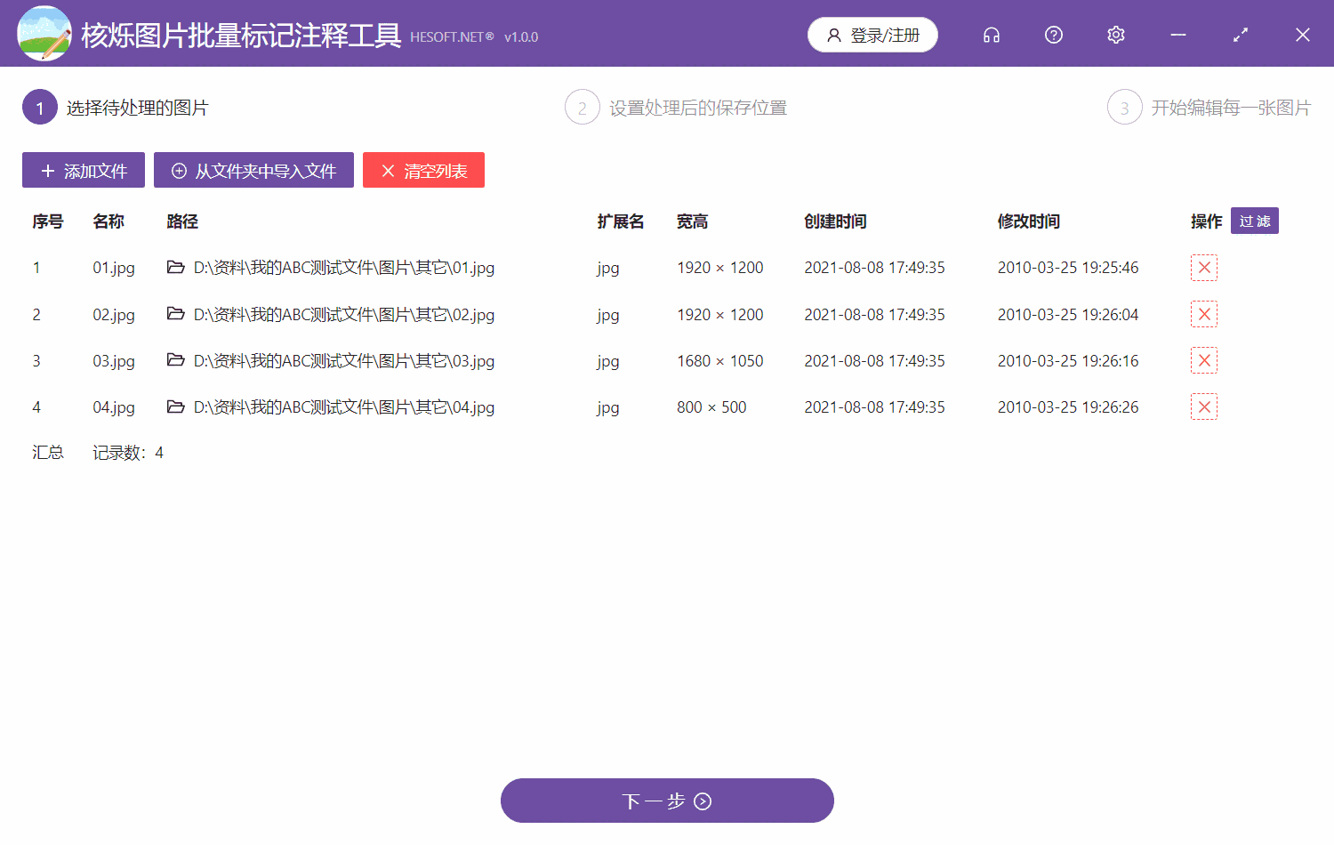
Task: Remove 02.jpg using its red X button
Action: [x=1204, y=314]
